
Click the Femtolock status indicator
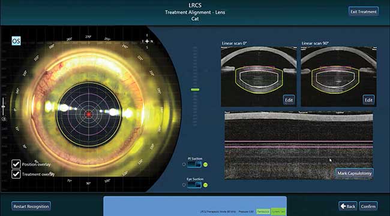click(263, 212)
